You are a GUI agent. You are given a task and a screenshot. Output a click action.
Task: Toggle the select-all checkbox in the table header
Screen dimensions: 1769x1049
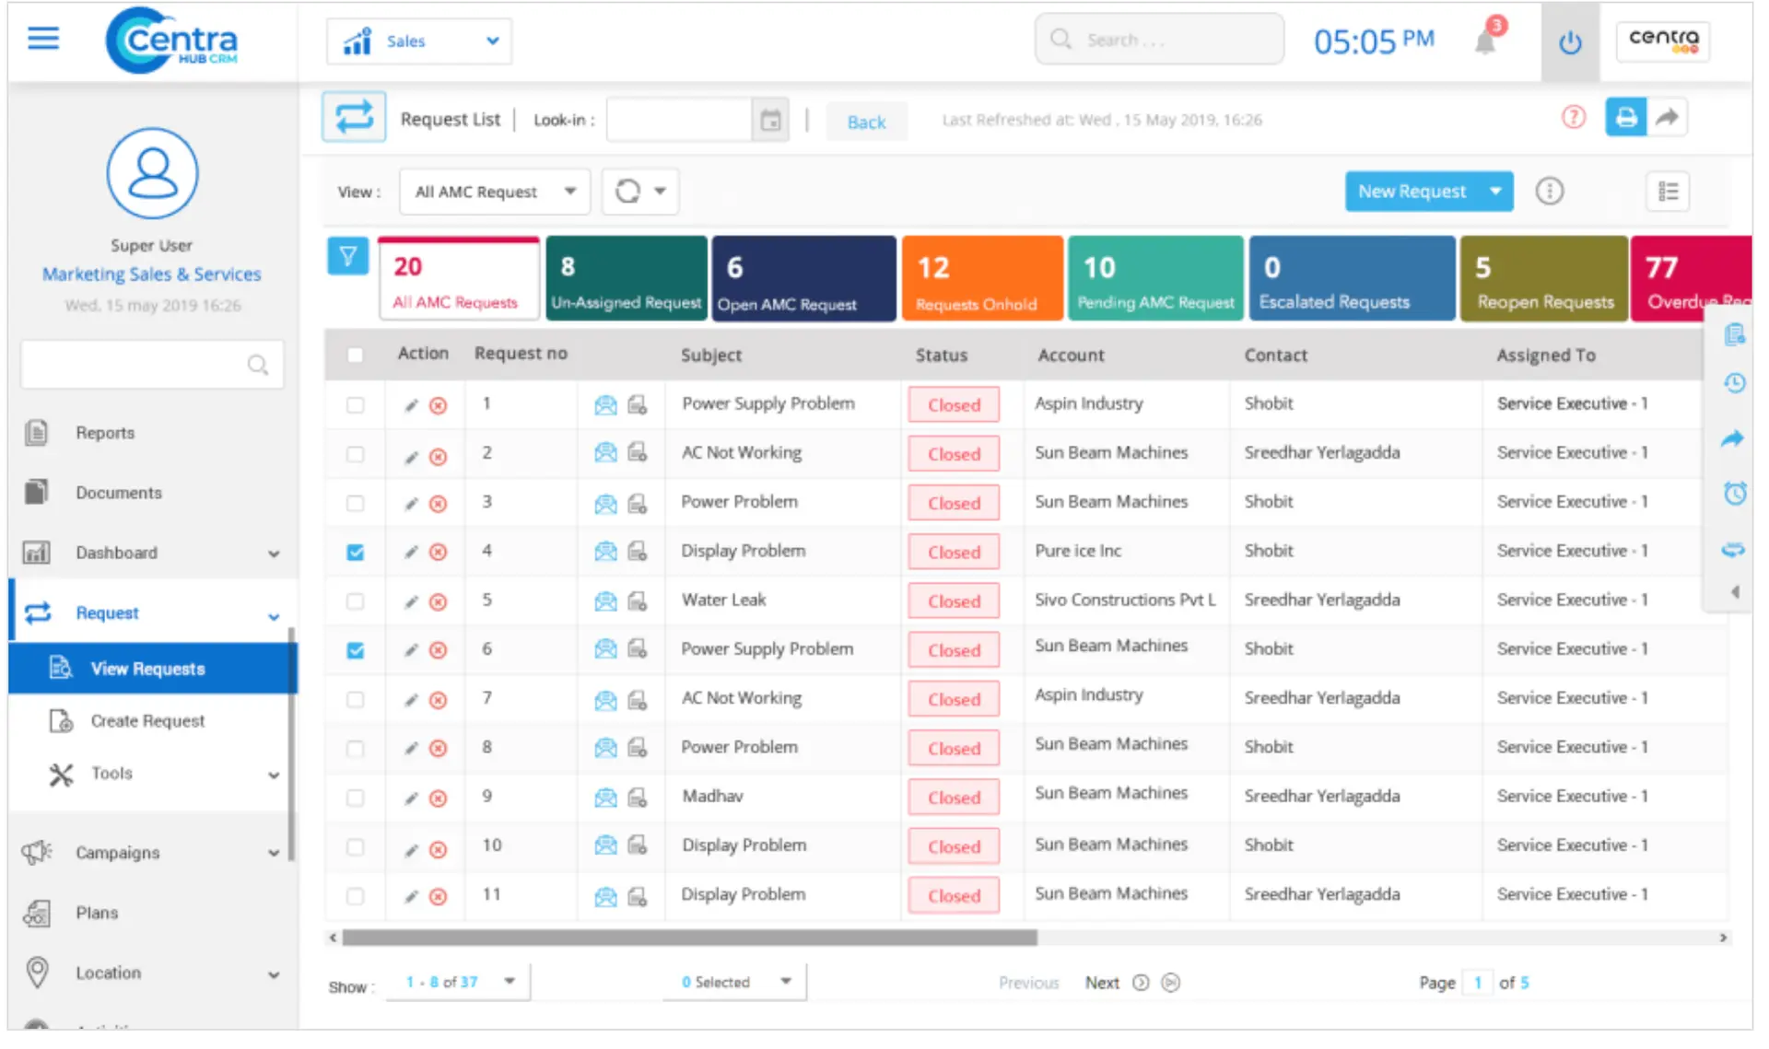(x=356, y=354)
